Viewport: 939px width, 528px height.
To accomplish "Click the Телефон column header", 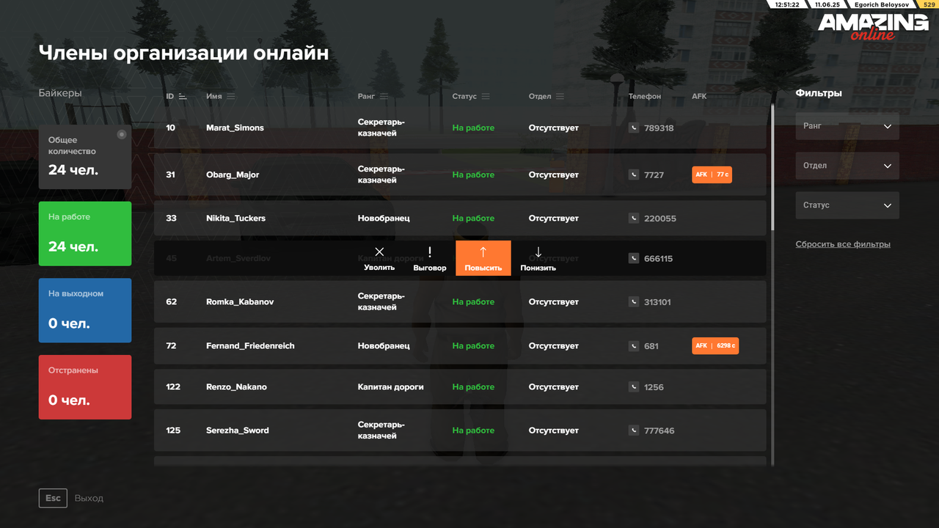I will click(x=645, y=97).
